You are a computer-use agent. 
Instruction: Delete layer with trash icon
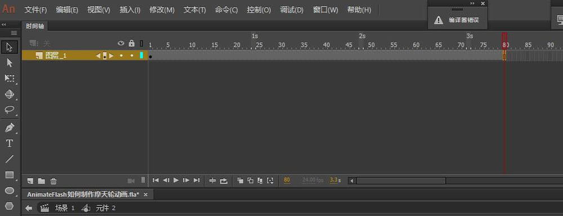(53, 181)
